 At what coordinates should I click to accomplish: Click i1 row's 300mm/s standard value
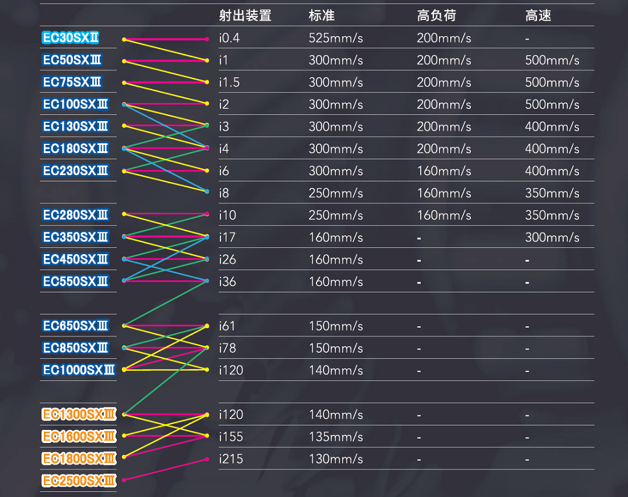(x=335, y=60)
